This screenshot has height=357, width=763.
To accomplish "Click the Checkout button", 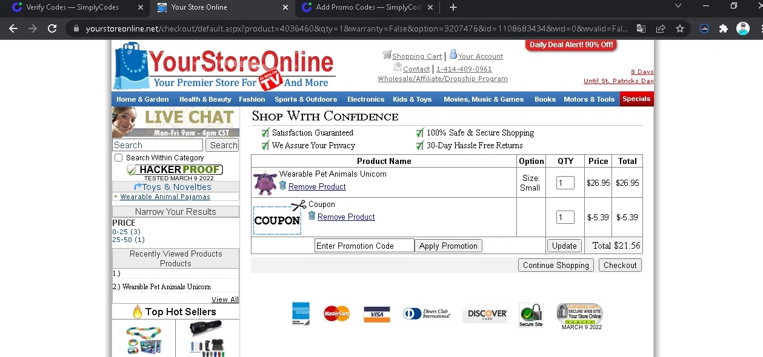I will 620,265.
